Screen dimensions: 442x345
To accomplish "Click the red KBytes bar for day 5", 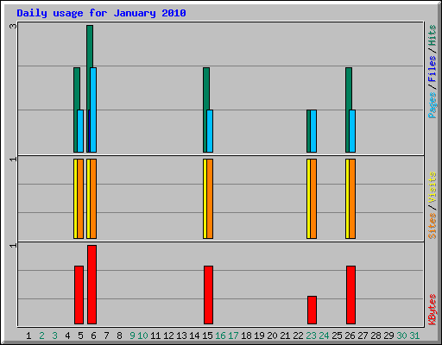I will click(79, 295).
